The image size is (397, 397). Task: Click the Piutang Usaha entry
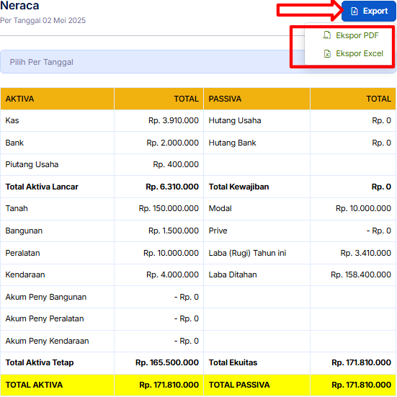click(x=32, y=164)
